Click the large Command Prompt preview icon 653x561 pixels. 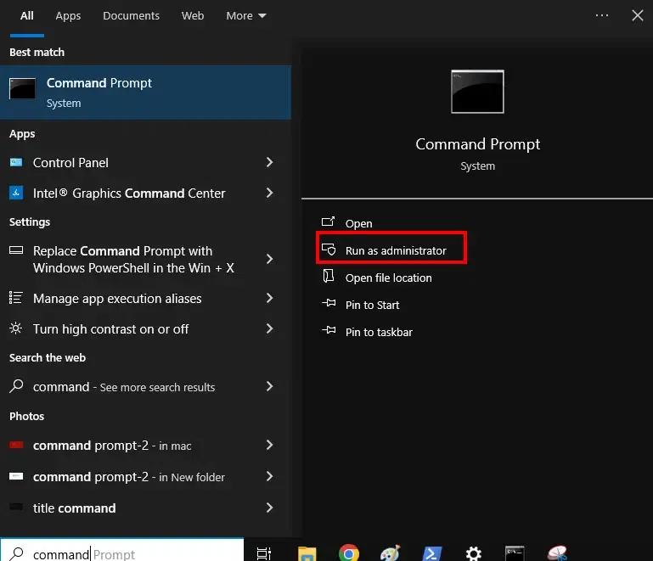coord(477,92)
